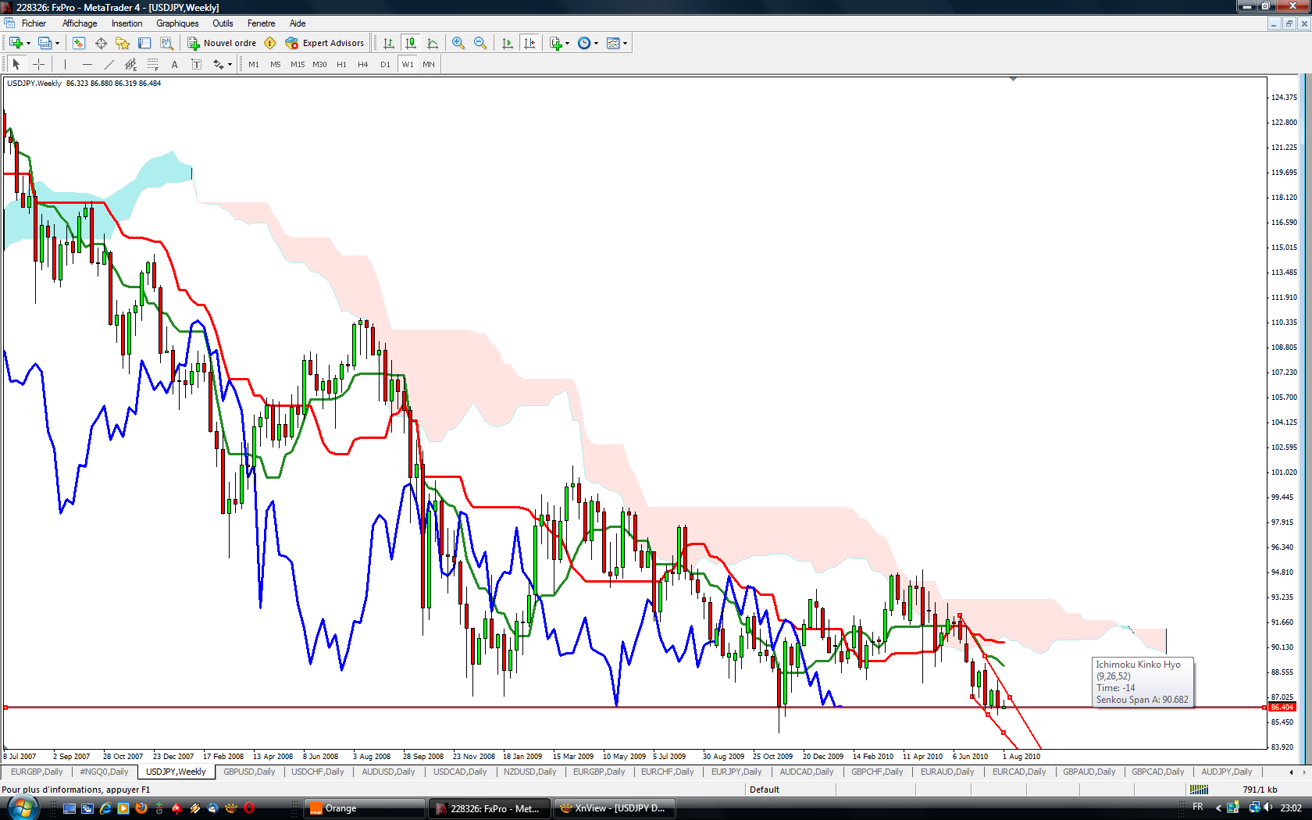Image resolution: width=1312 pixels, height=820 pixels.
Task: Pick the Fibonacci retracement tool
Action: click(153, 64)
